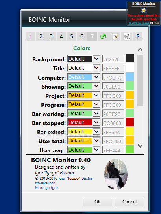Click Showing hex field 90EE90
The height and width of the screenshot is (214, 161).
click(x=113, y=86)
